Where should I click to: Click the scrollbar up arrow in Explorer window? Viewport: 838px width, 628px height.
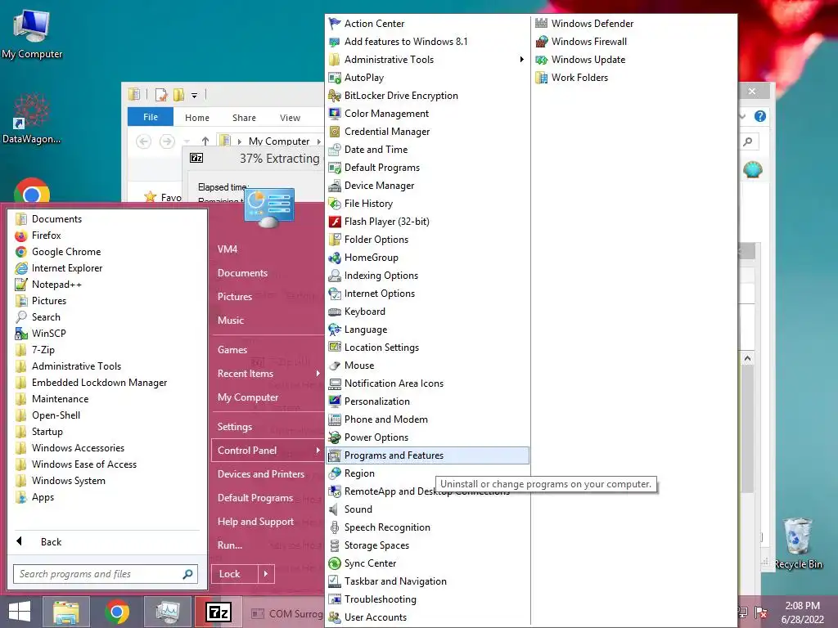pyautogui.click(x=748, y=359)
